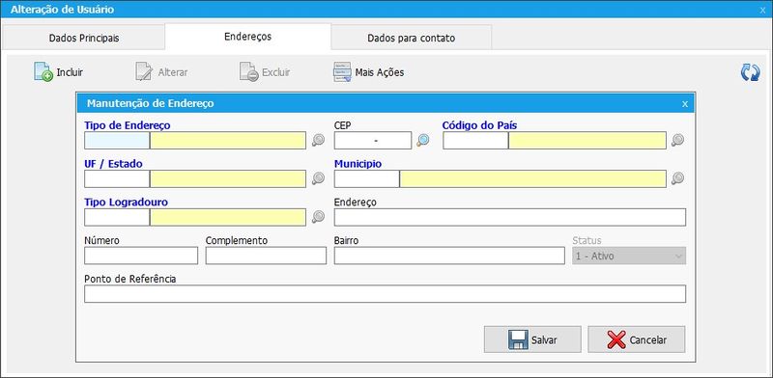The width and height of the screenshot is (773, 378).
Task: Open UF / Estado lookup magnifier
Action: 318,178
